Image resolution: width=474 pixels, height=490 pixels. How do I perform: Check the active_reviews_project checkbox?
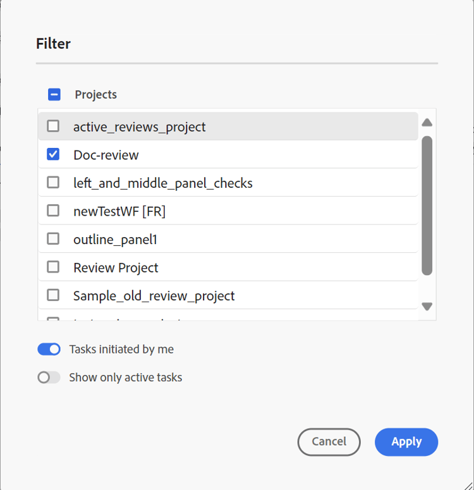tap(53, 126)
